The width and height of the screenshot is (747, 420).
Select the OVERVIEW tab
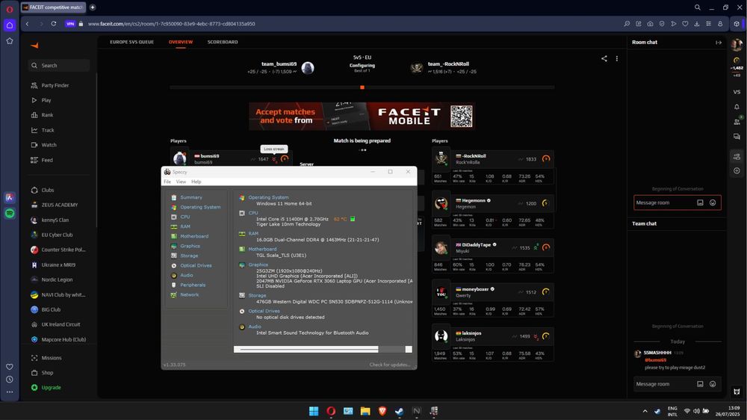(x=181, y=42)
